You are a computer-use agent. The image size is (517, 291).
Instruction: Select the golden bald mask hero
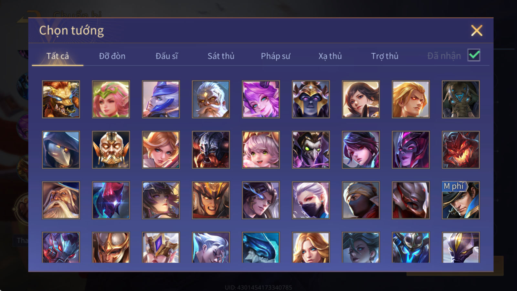click(111, 150)
